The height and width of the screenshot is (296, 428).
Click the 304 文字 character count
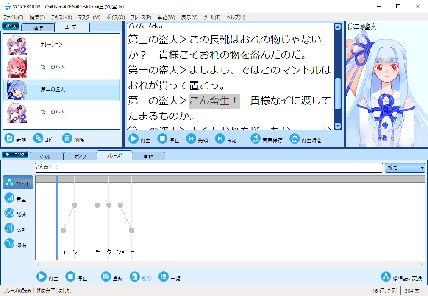(414, 291)
